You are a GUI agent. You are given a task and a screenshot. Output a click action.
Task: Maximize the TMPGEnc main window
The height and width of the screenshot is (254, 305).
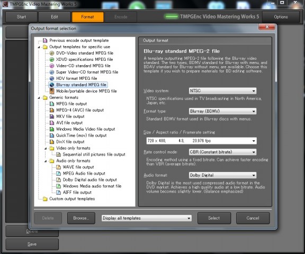[x=282, y=3]
